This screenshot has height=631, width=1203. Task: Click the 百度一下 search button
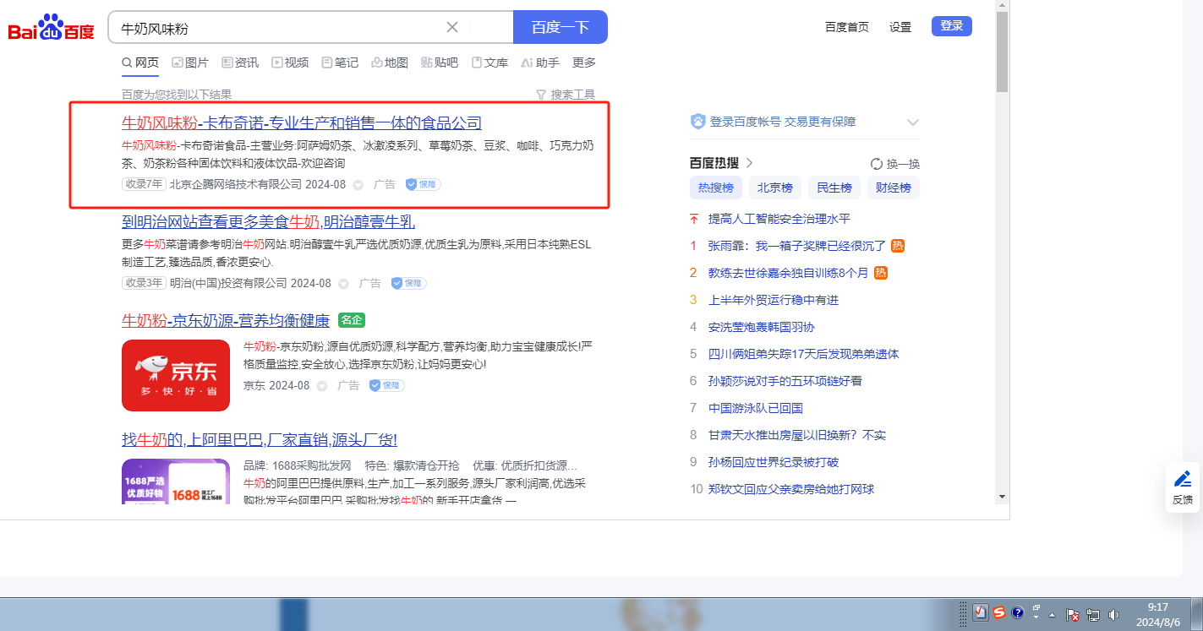click(560, 27)
